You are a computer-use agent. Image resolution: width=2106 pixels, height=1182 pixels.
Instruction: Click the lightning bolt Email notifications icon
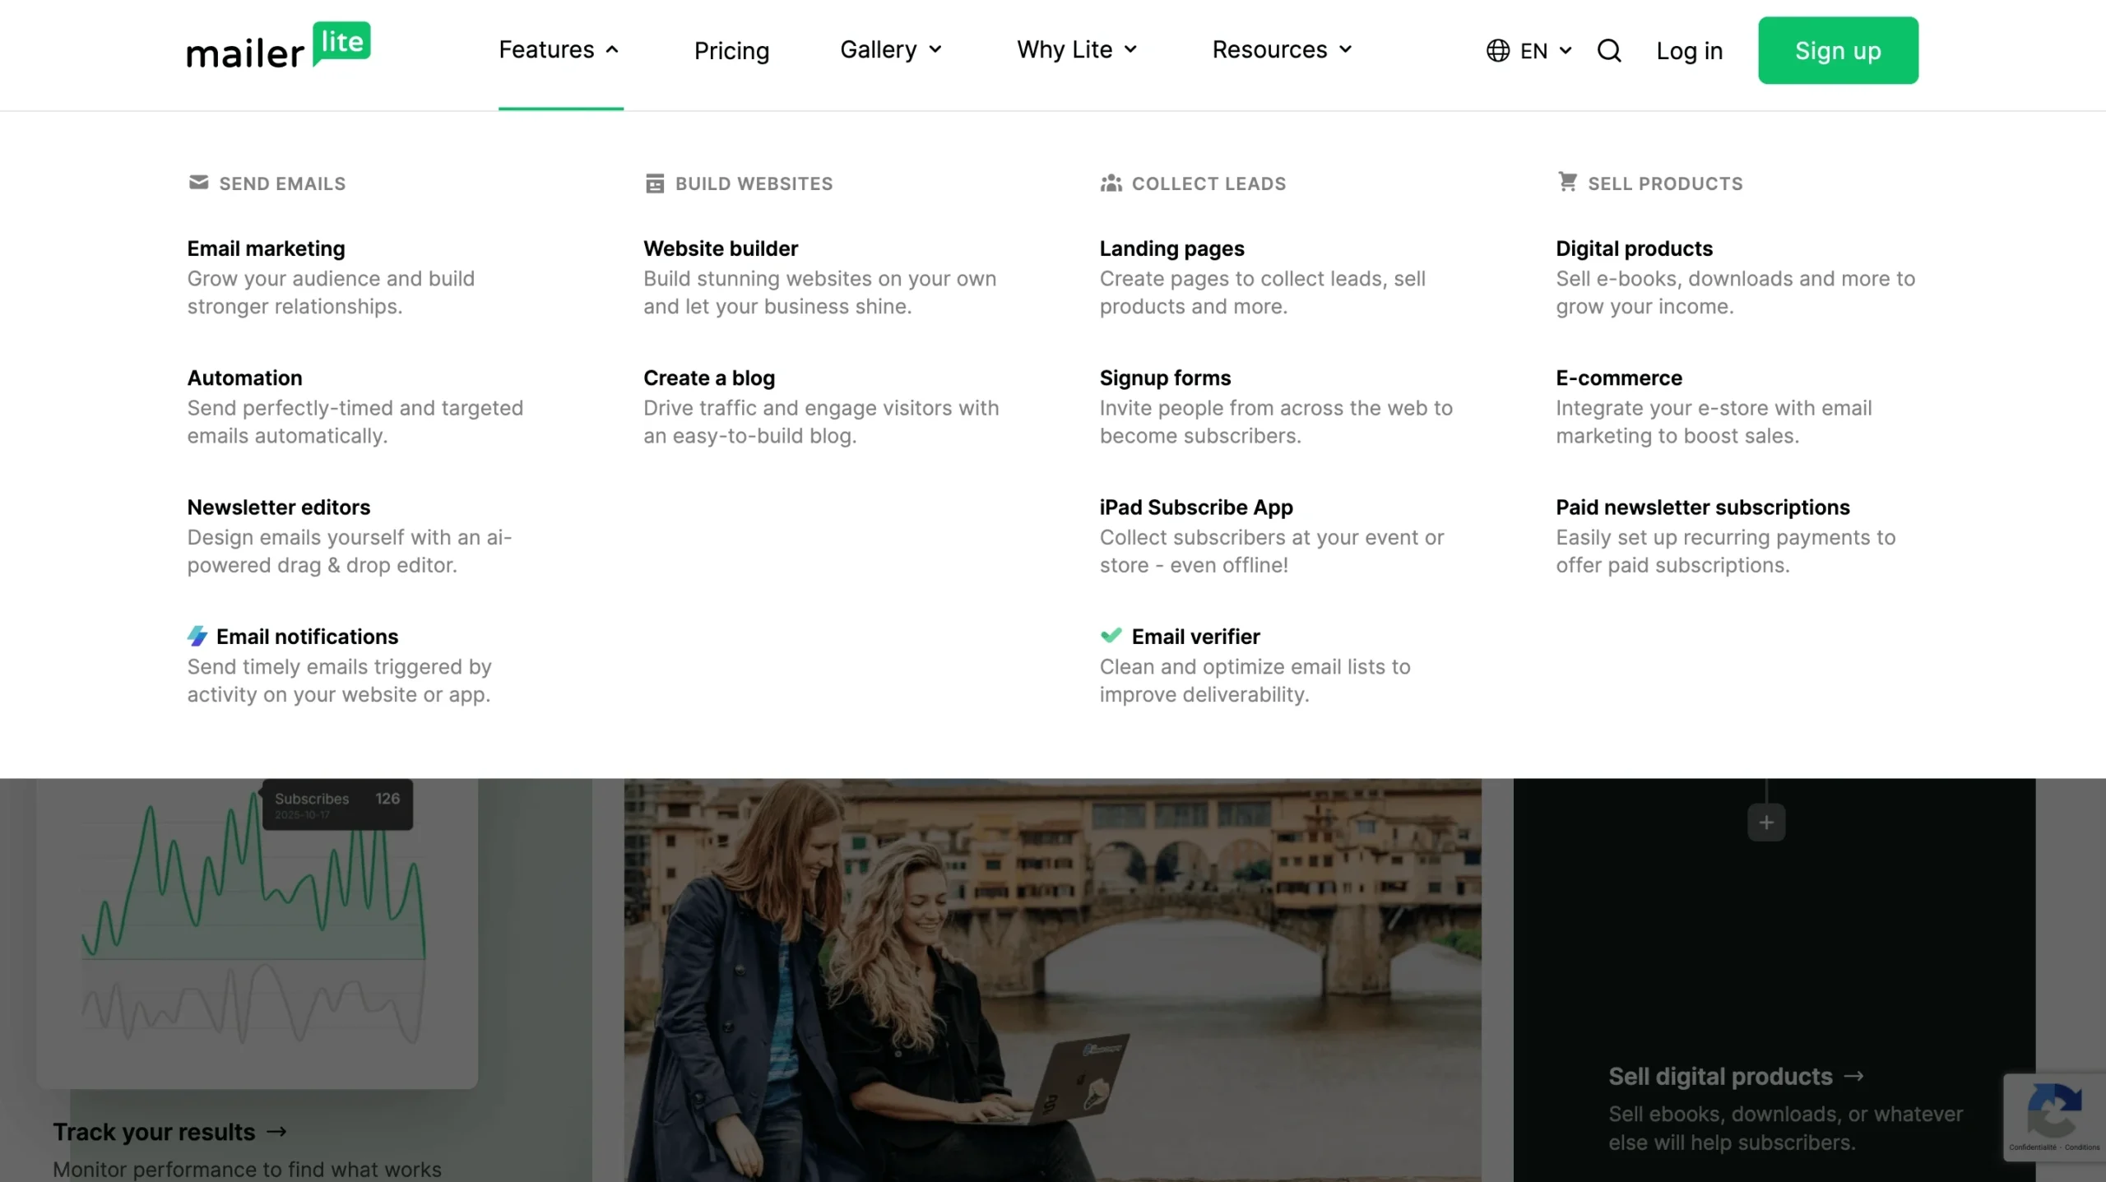197,635
